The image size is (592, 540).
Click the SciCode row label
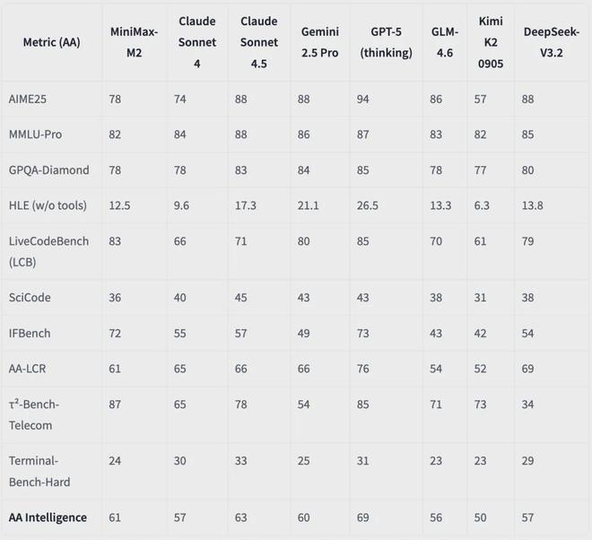pos(30,297)
